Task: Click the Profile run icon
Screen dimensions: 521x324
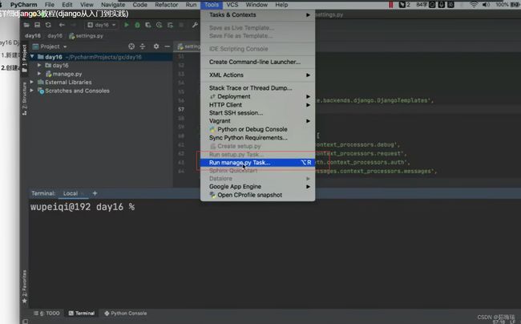Action: point(160,25)
